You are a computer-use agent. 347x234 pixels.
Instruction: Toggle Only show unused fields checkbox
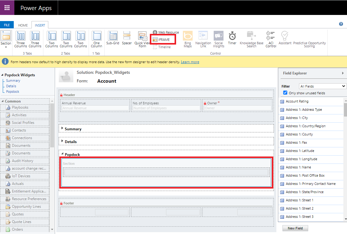(x=285, y=93)
